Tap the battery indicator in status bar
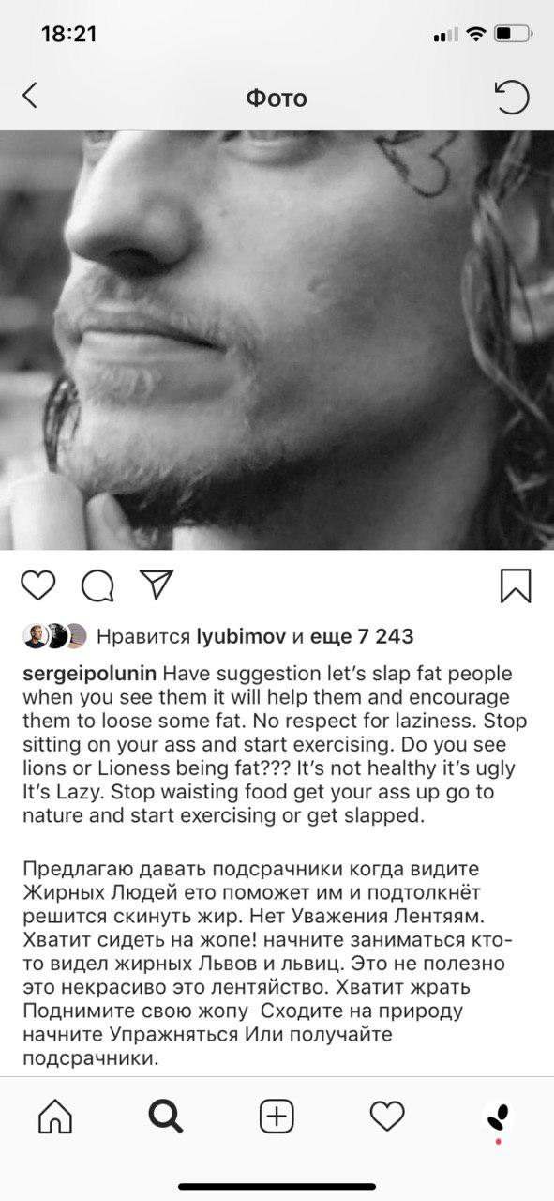The width and height of the screenshot is (554, 1201). [513, 35]
